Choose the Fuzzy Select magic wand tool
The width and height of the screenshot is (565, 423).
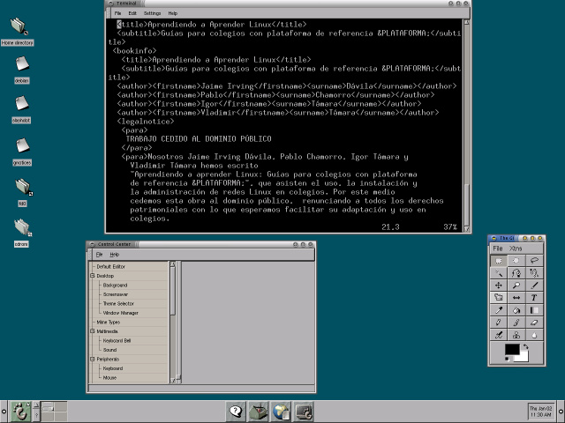point(500,274)
